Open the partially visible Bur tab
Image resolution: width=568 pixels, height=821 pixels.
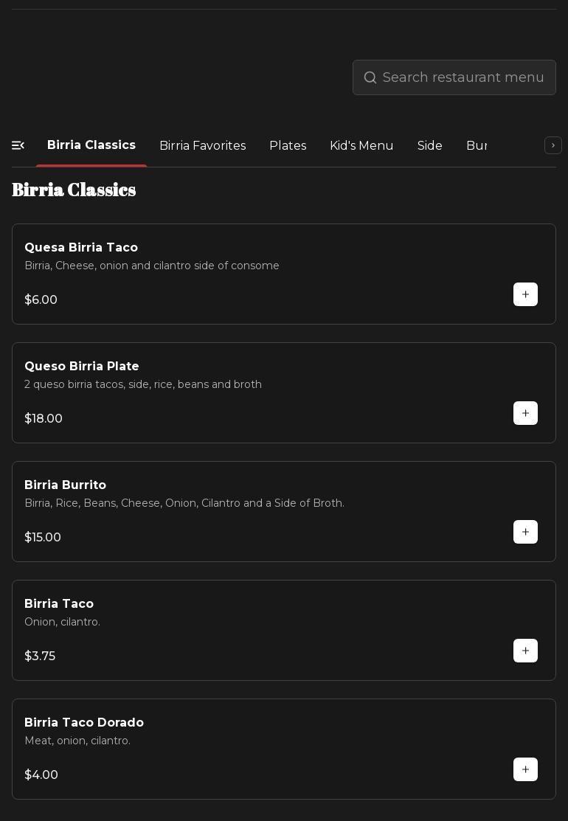pos(477,145)
